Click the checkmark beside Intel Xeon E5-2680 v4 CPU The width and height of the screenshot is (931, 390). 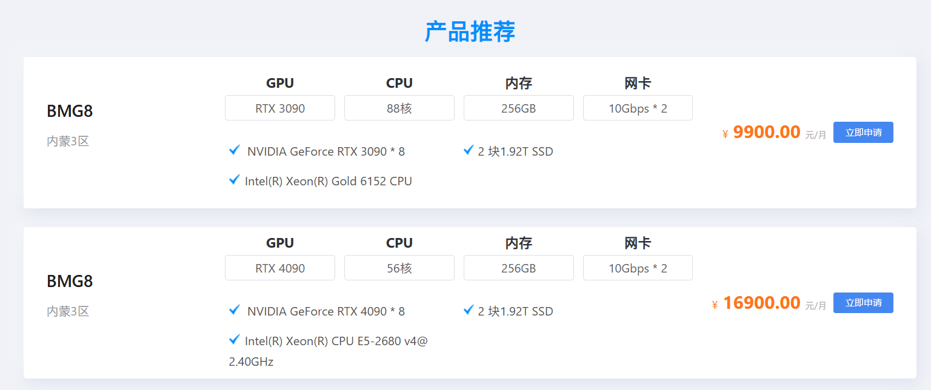235,340
